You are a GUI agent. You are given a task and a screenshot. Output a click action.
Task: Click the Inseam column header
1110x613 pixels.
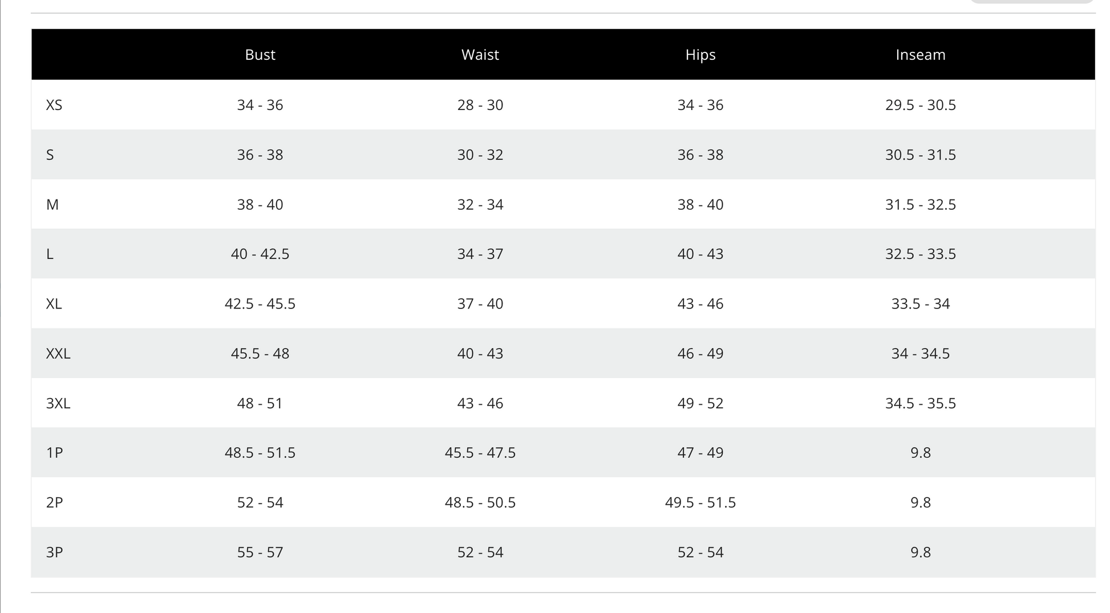point(920,55)
